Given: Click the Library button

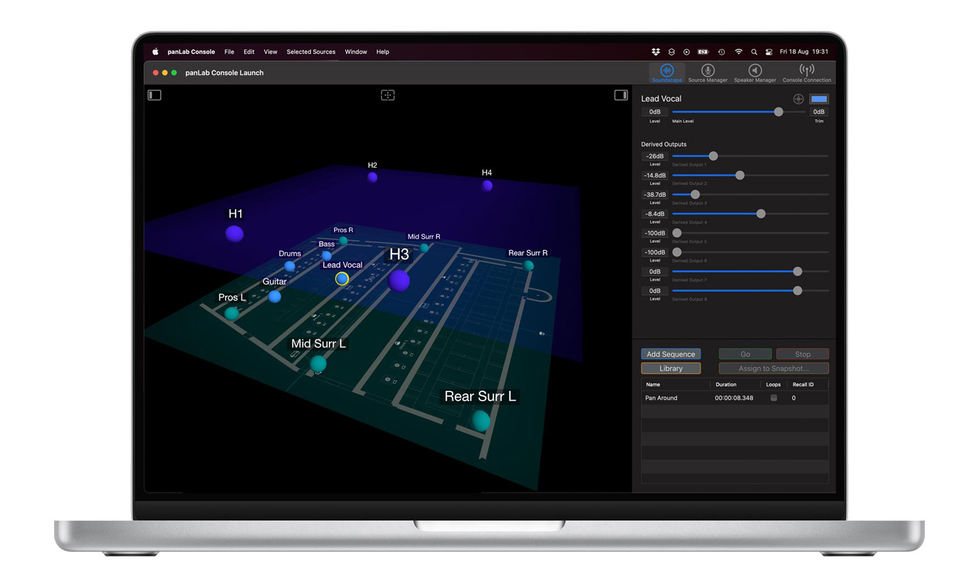Looking at the screenshot, I should coord(671,369).
